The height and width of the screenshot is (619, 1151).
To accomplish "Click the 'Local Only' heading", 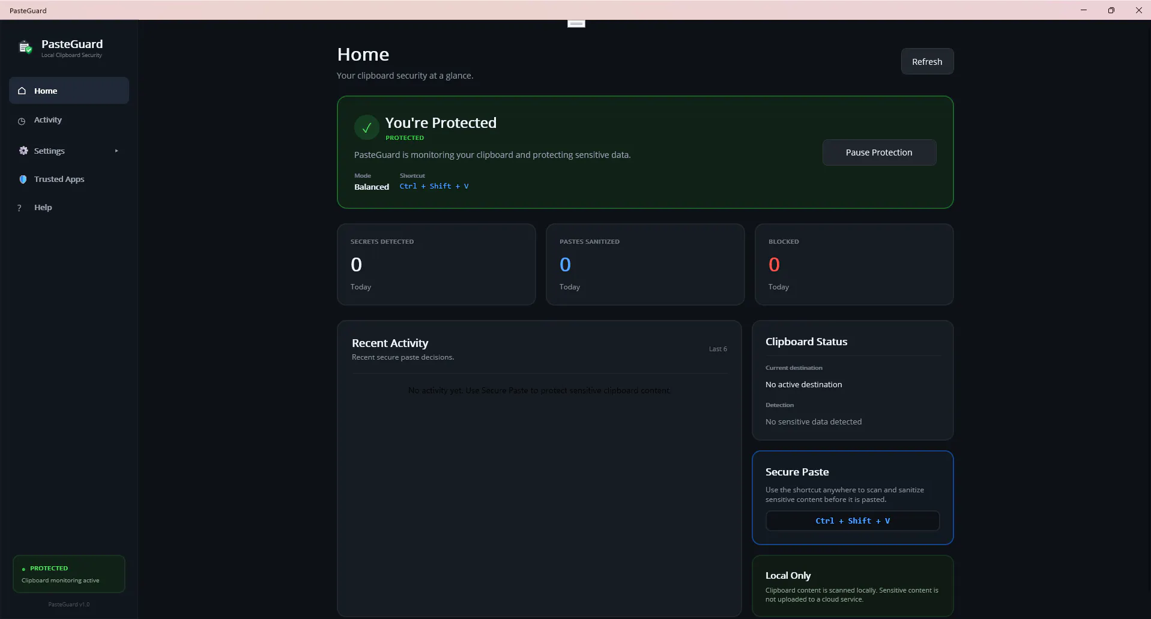I will click(788, 575).
